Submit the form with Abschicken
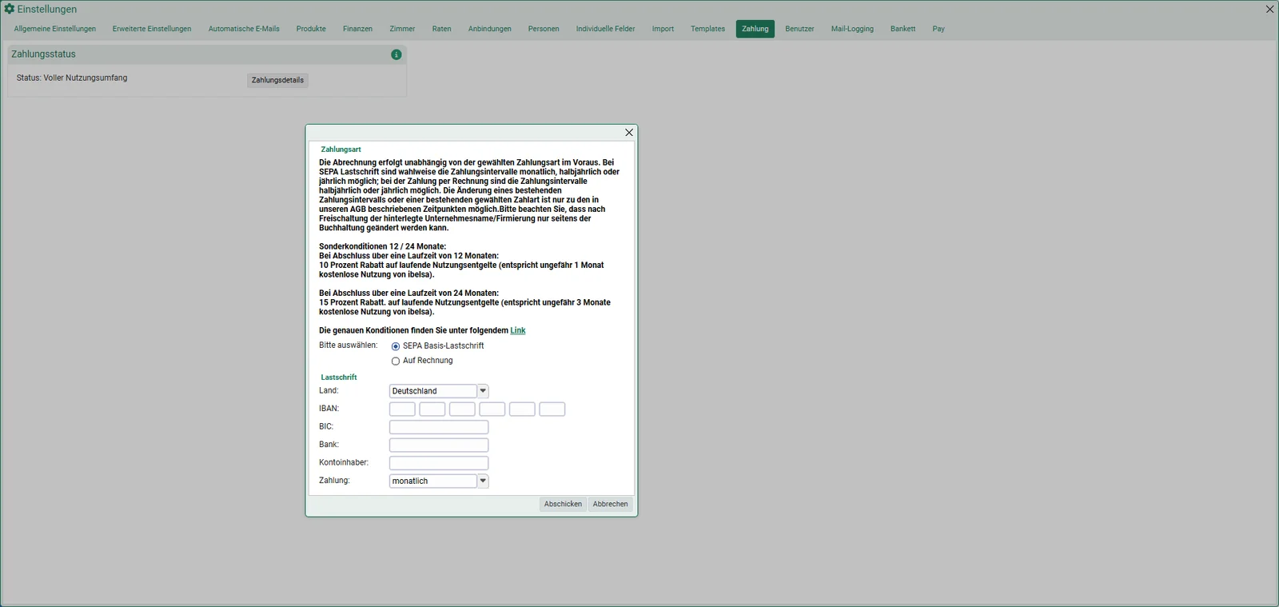 [563, 504]
